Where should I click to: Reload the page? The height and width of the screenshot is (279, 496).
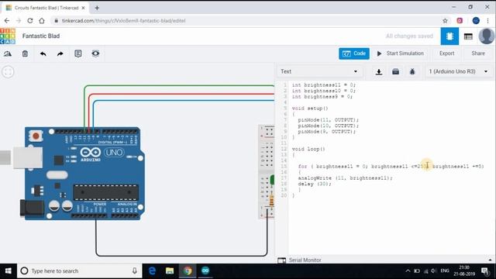pyautogui.click(x=30, y=21)
